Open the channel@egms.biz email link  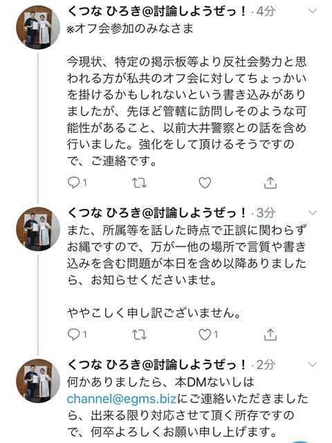(x=122, y=399)
